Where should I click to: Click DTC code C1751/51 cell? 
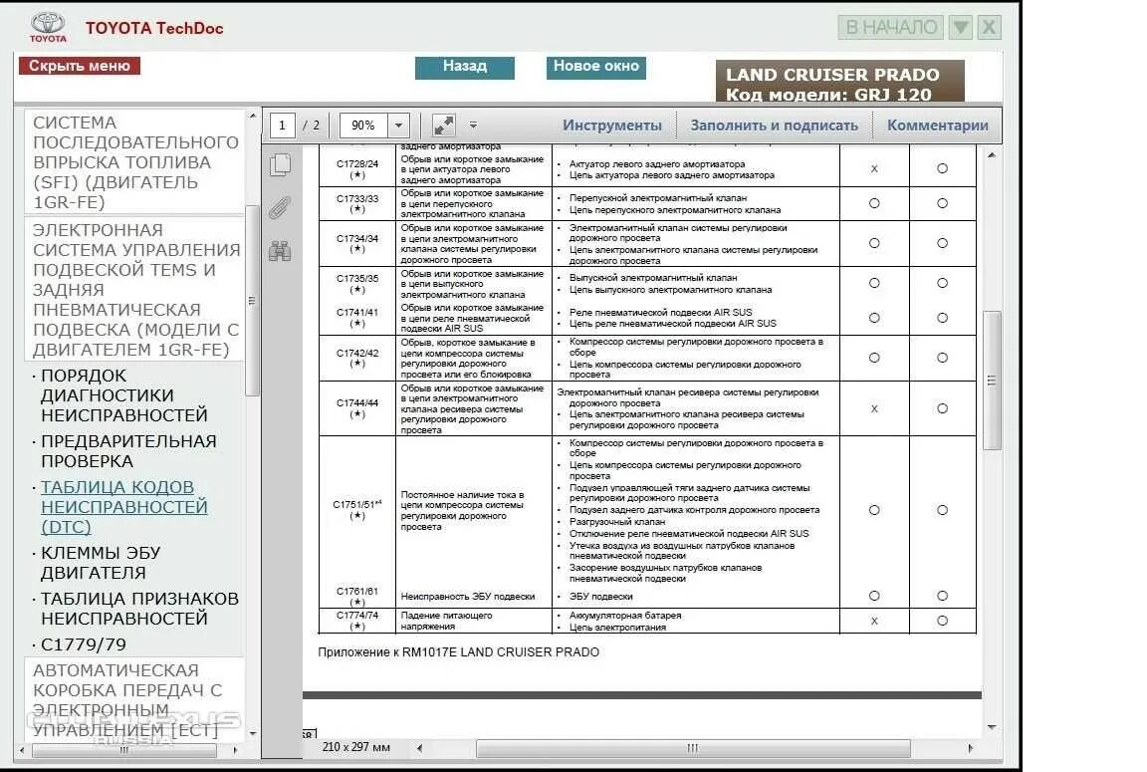point(357,510)
